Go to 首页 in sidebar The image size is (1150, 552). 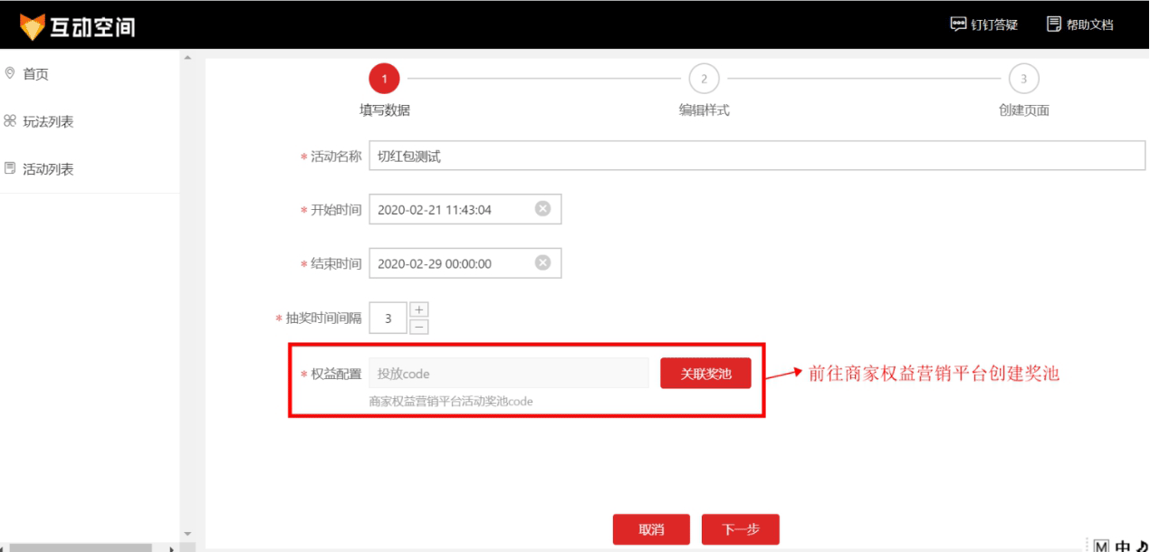[35, 74]
